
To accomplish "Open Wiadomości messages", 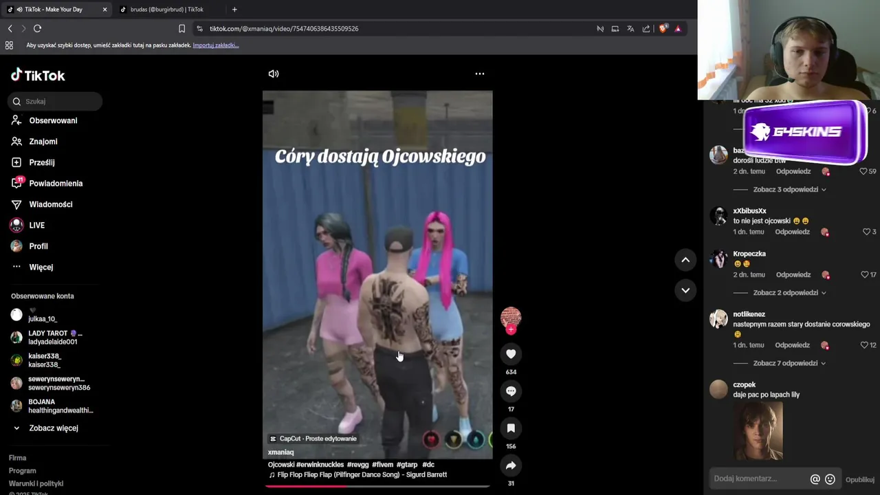I will point(50,204).
